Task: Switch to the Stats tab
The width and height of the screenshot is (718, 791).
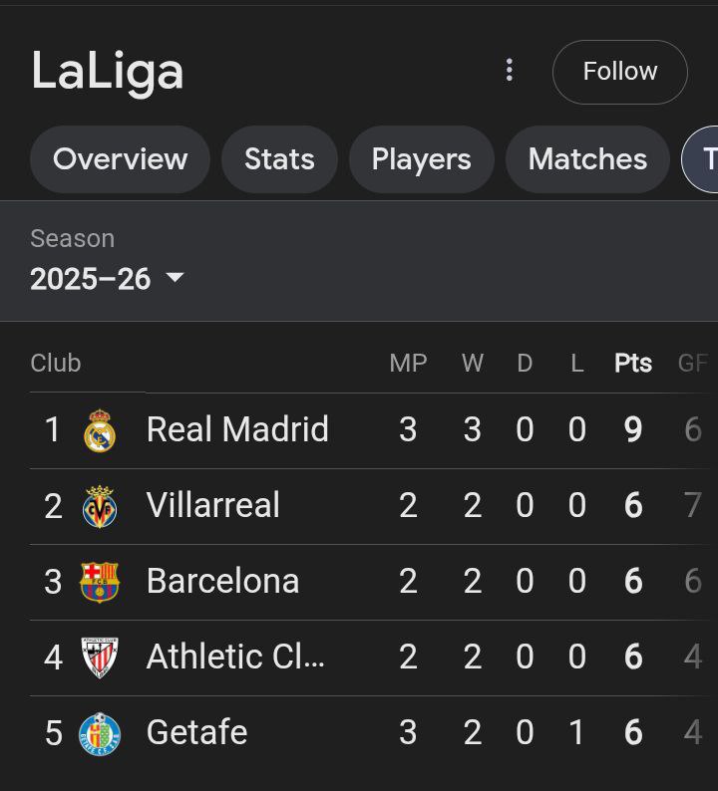Action: pyautogui.click(x=280, y=159)
